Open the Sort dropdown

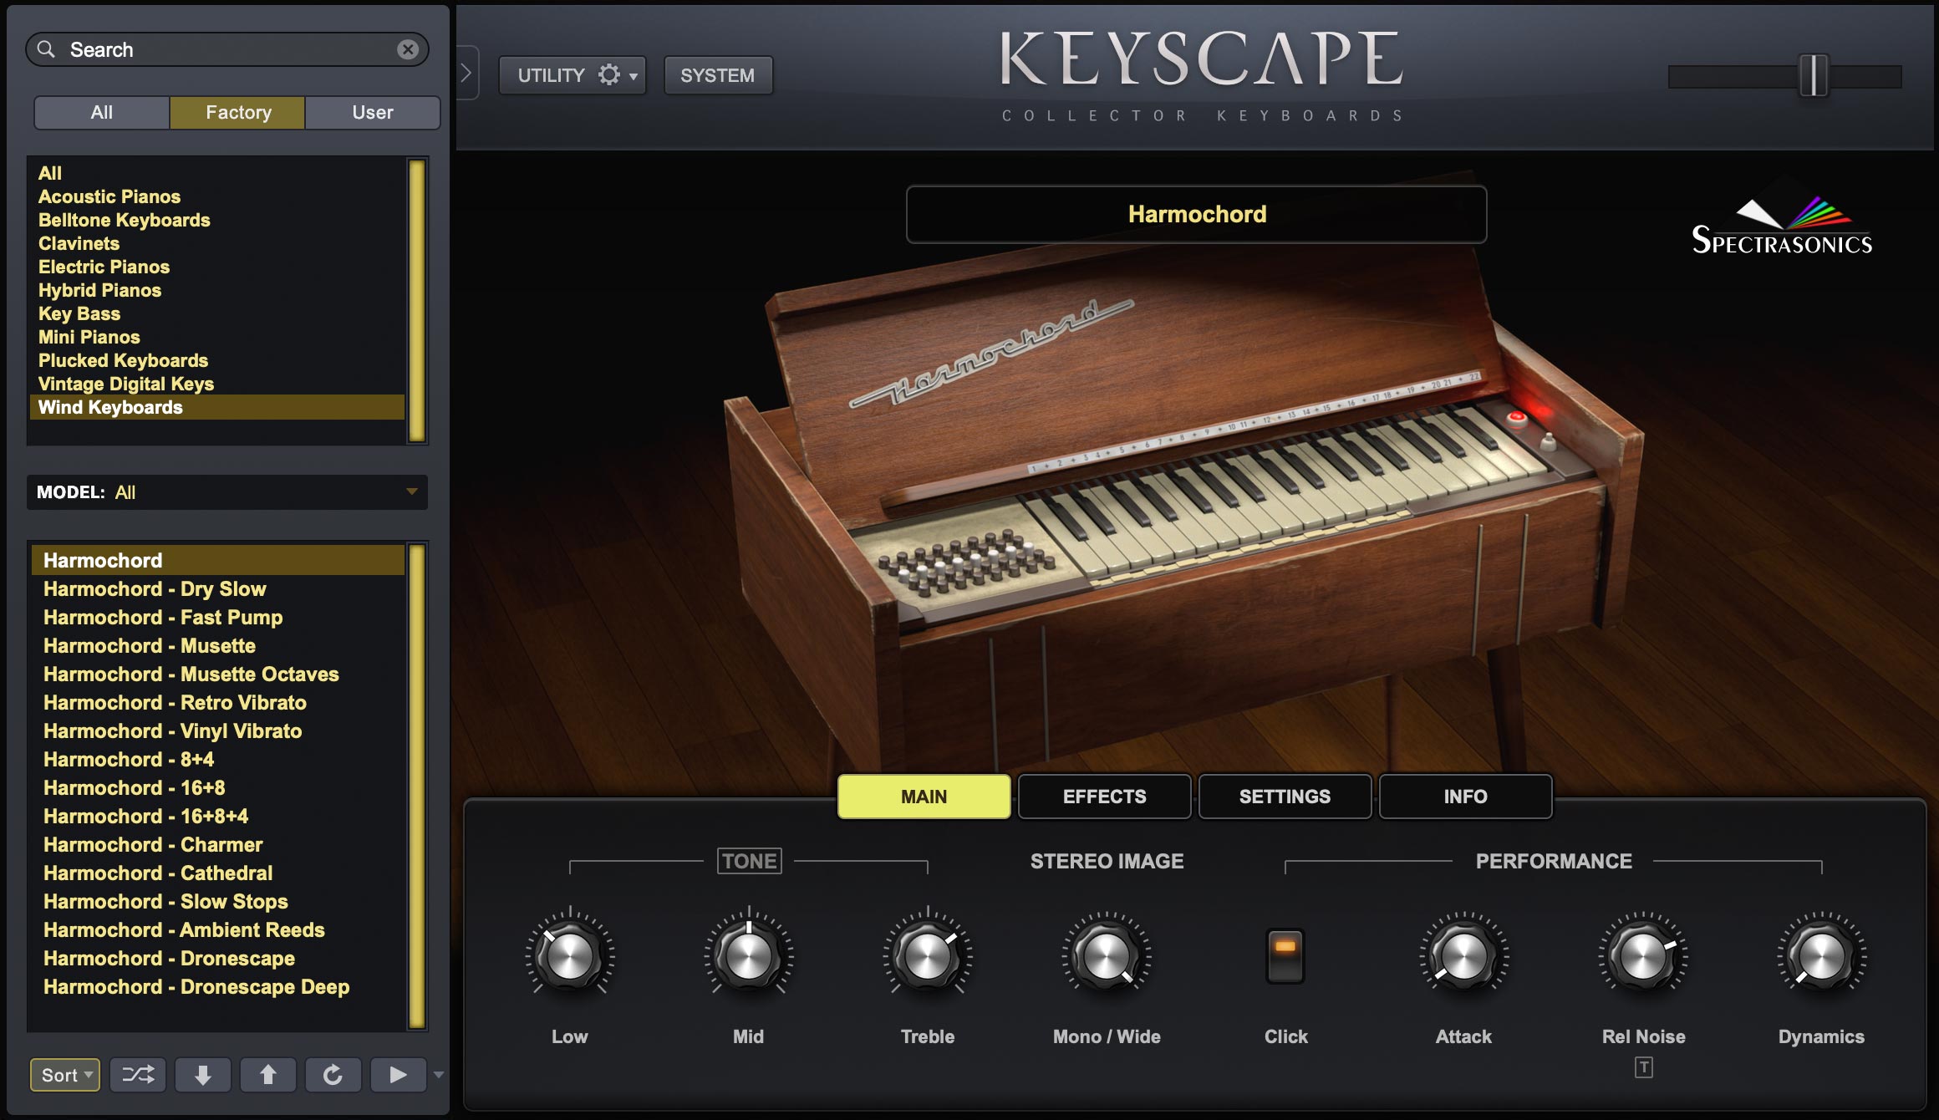click(65, 1075)
